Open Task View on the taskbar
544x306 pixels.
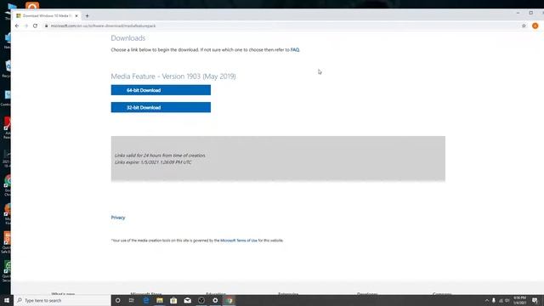click(132, 300)
